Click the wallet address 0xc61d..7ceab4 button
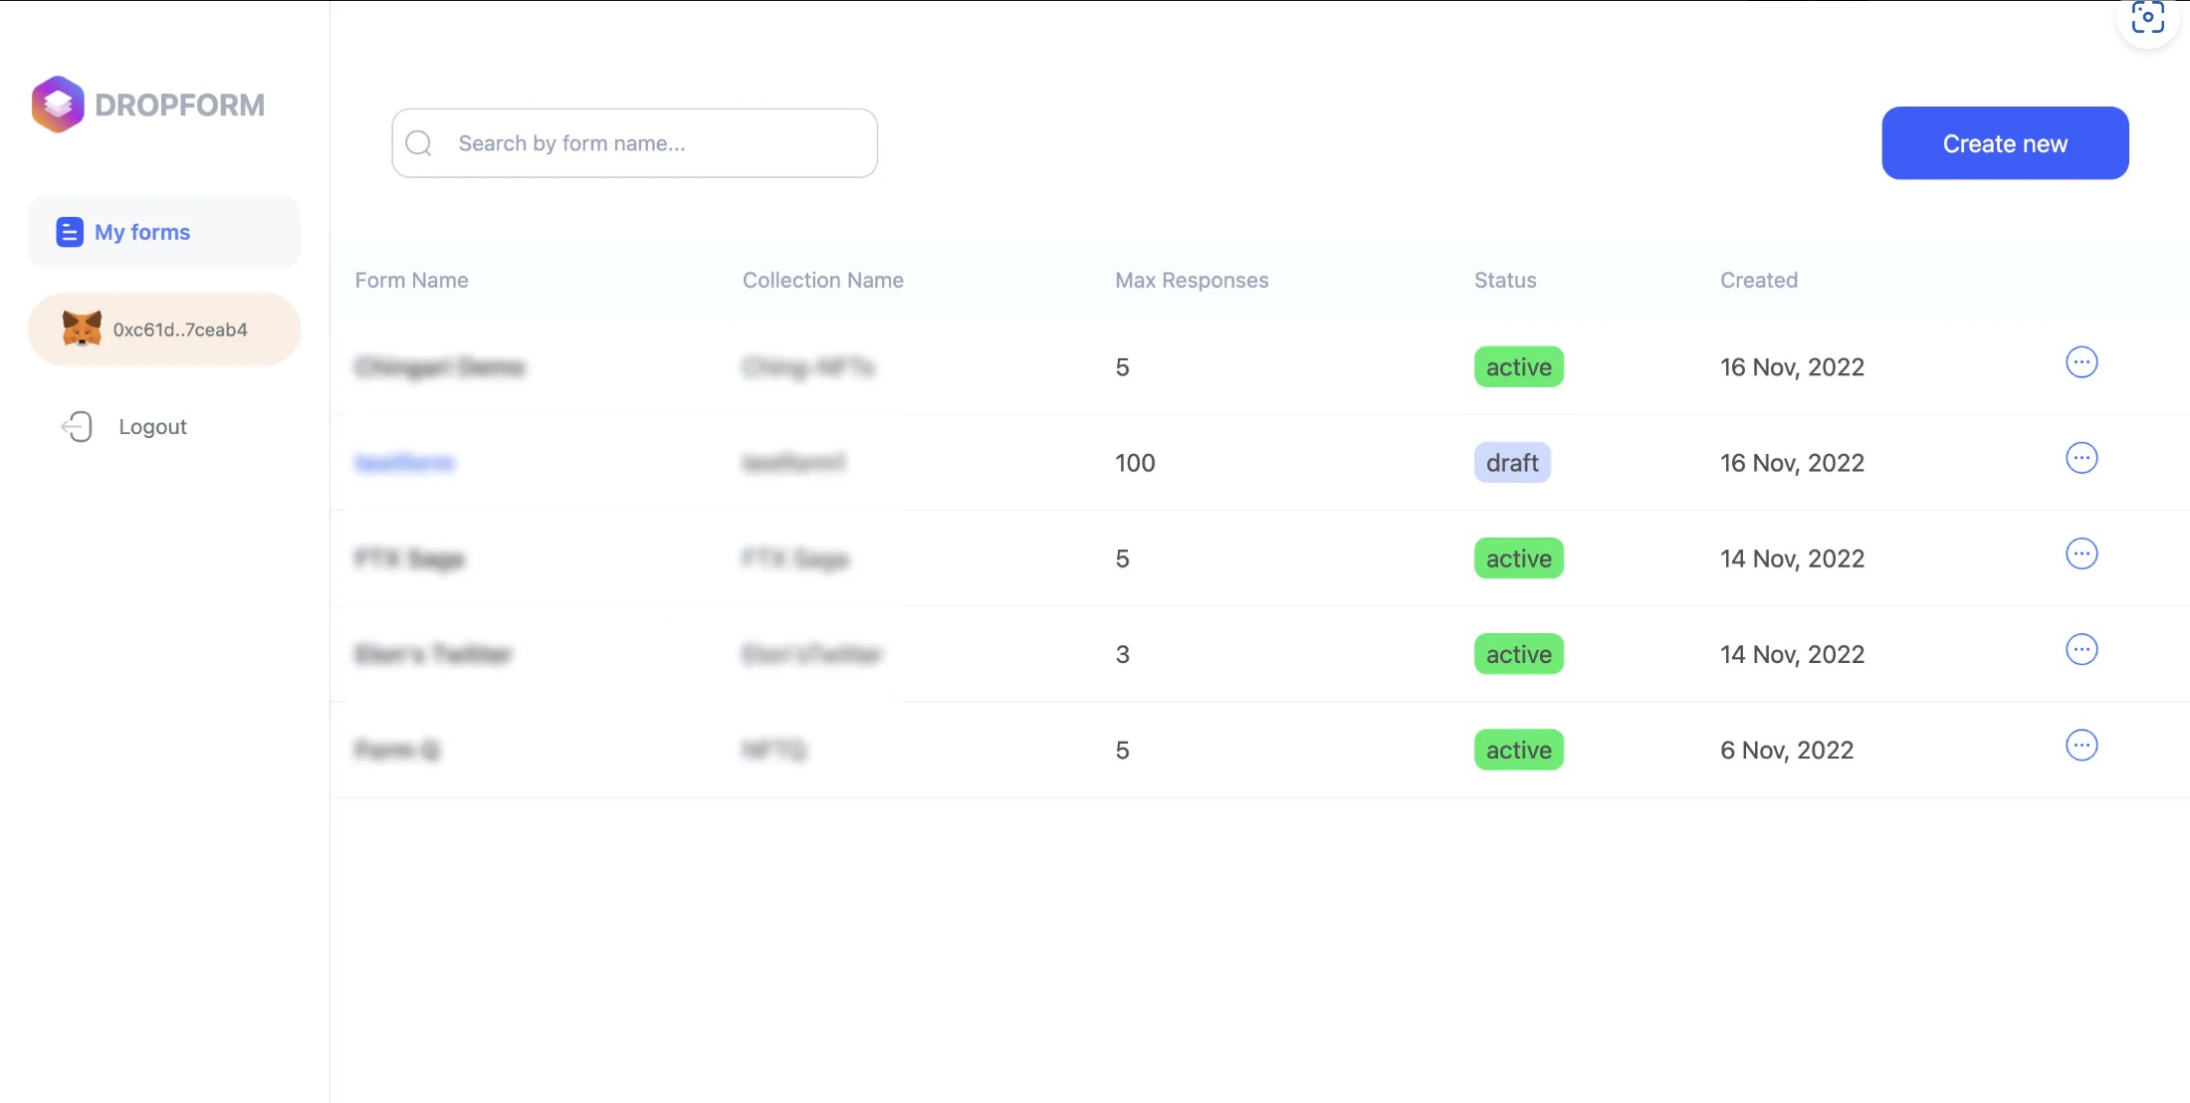Viewport: 2190px width, 1103px height. 179,330
